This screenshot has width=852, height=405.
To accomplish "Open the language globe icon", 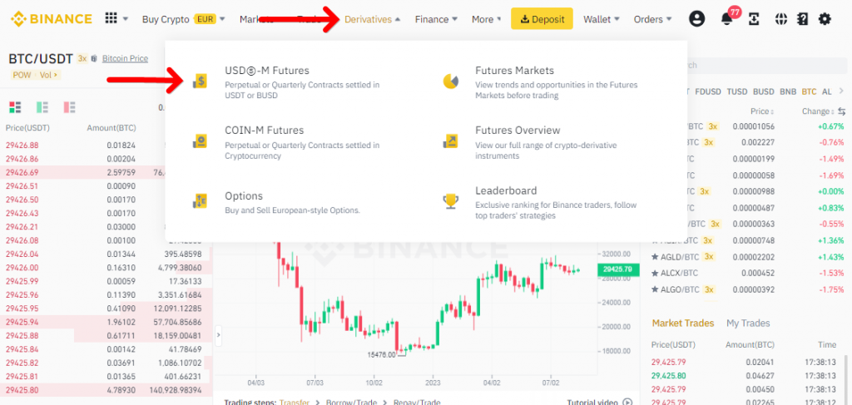I will 781,19.
